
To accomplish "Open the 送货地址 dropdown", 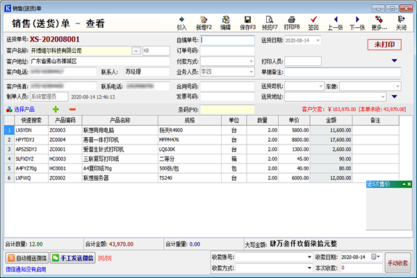I will click(x=383, y=97).
